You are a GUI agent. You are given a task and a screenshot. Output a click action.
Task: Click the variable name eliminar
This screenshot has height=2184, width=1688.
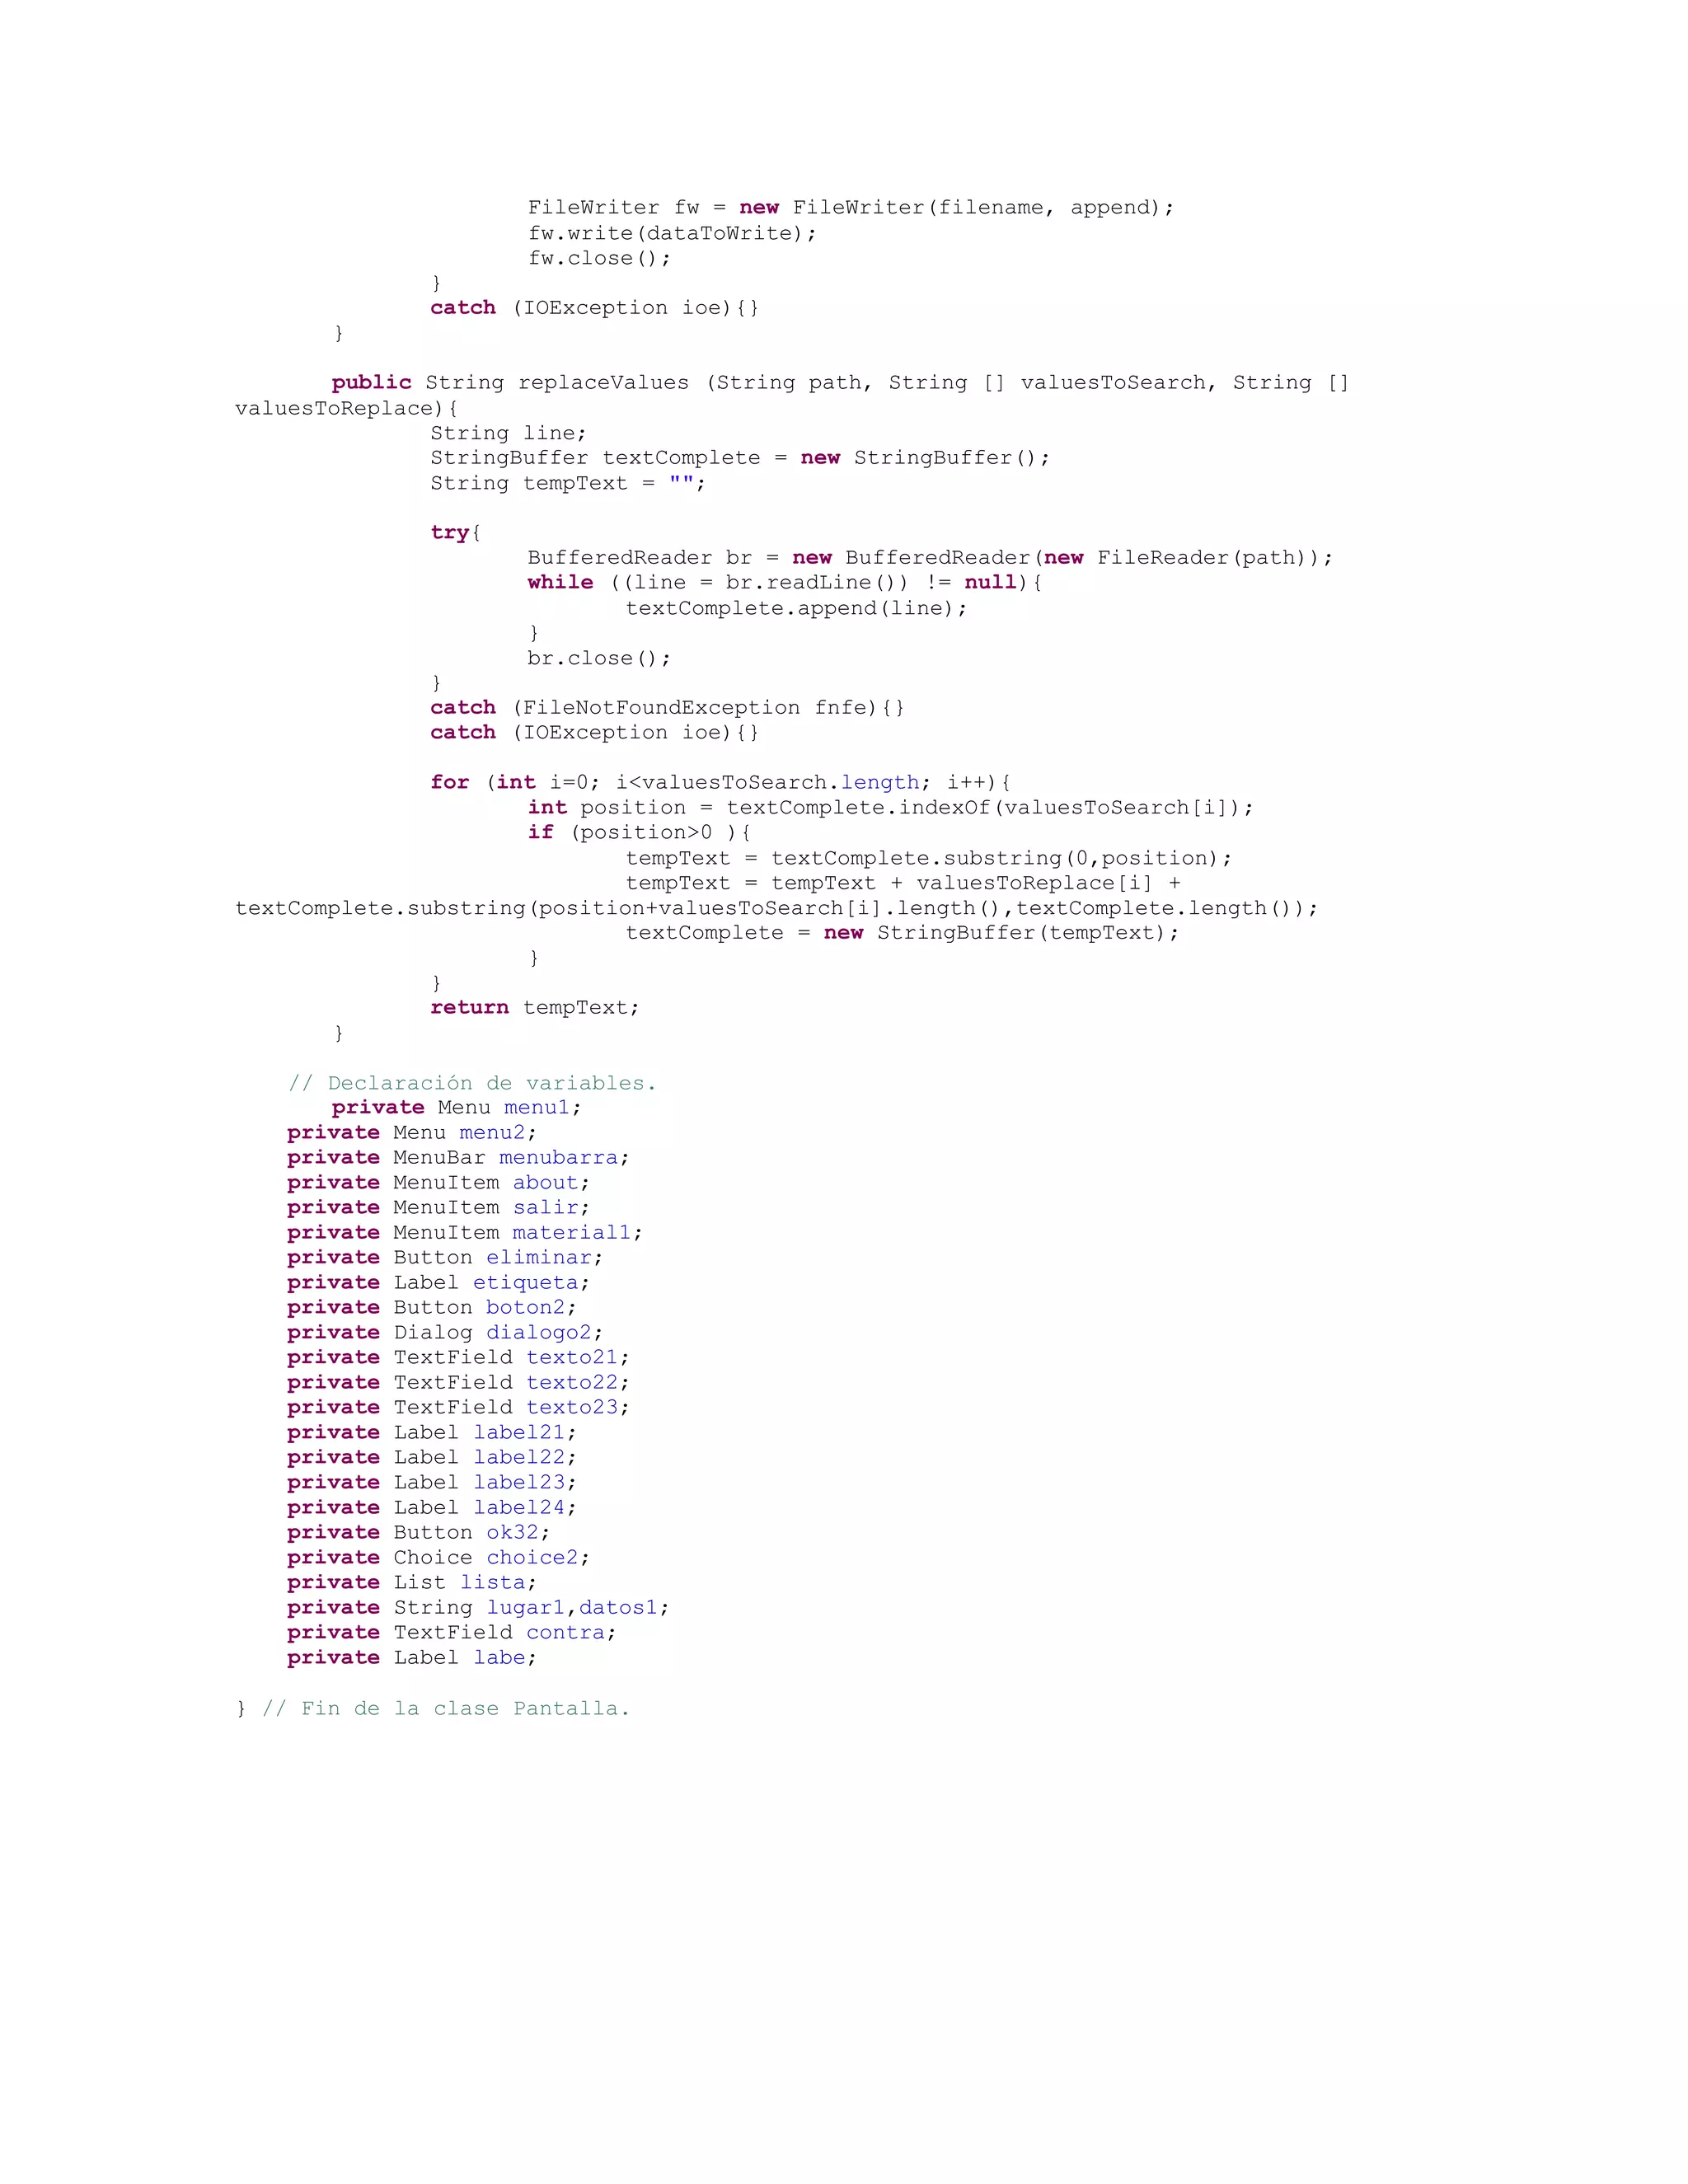(539, 1257)
